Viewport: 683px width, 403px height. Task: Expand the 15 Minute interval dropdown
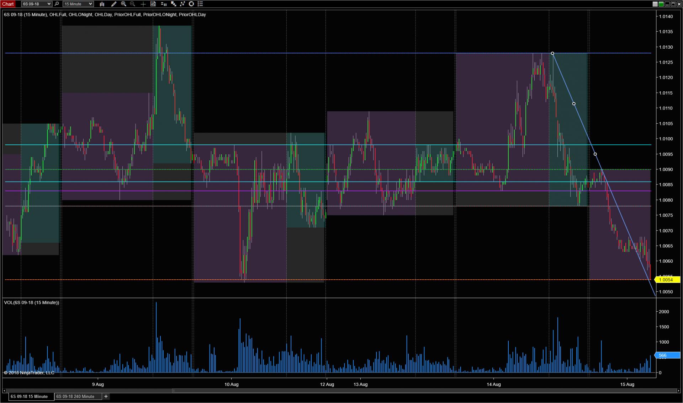coord(90,4)
